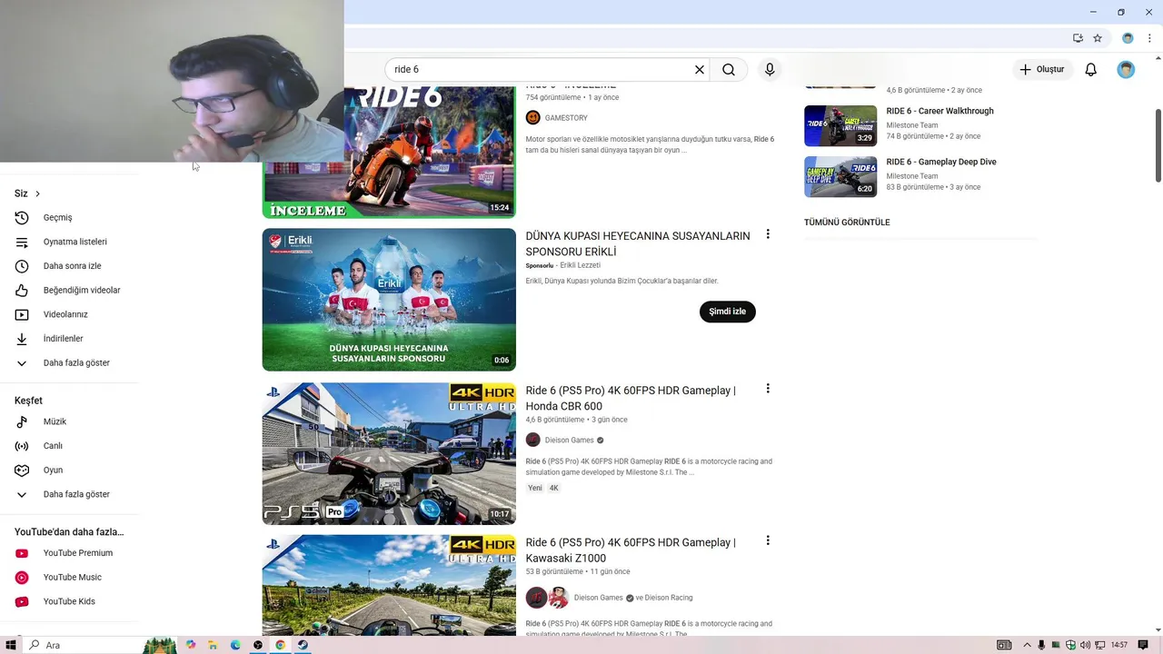The image size is (1163, 654).
Task: Open YouTube Kids
Action: click(69, 601)
